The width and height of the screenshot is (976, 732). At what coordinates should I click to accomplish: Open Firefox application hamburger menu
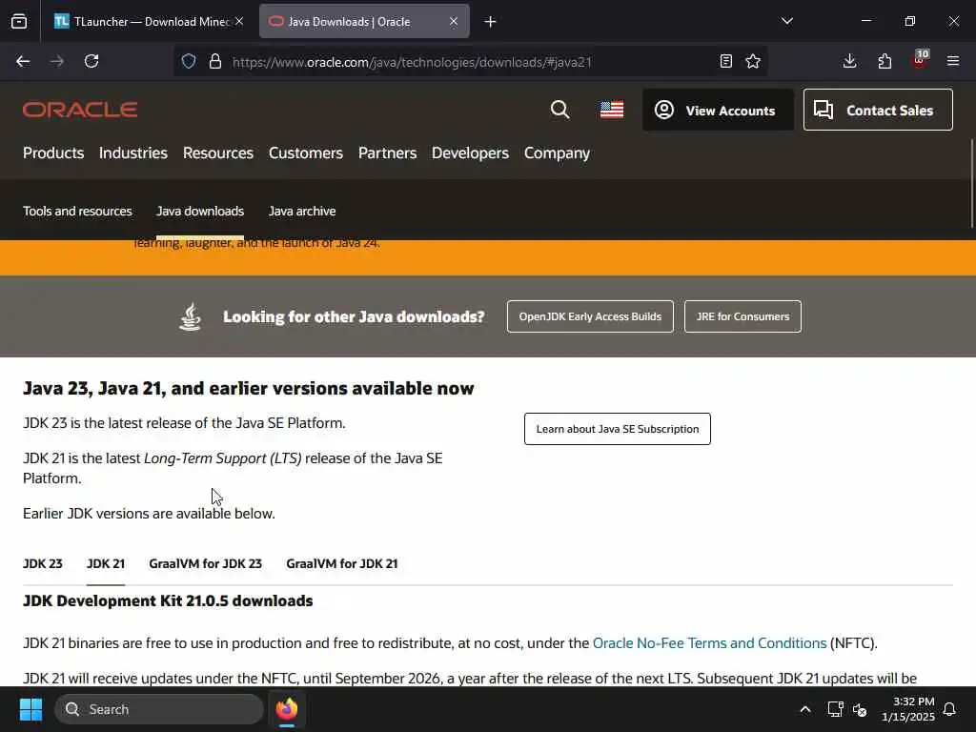[x=953, y=61]
